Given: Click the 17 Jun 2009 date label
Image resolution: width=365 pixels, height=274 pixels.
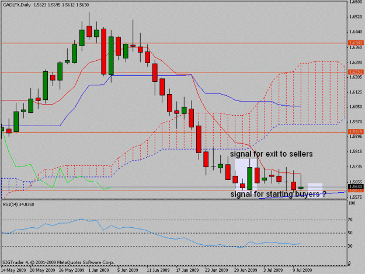Looking at the screenshot, I should click(x=187, y=270).
